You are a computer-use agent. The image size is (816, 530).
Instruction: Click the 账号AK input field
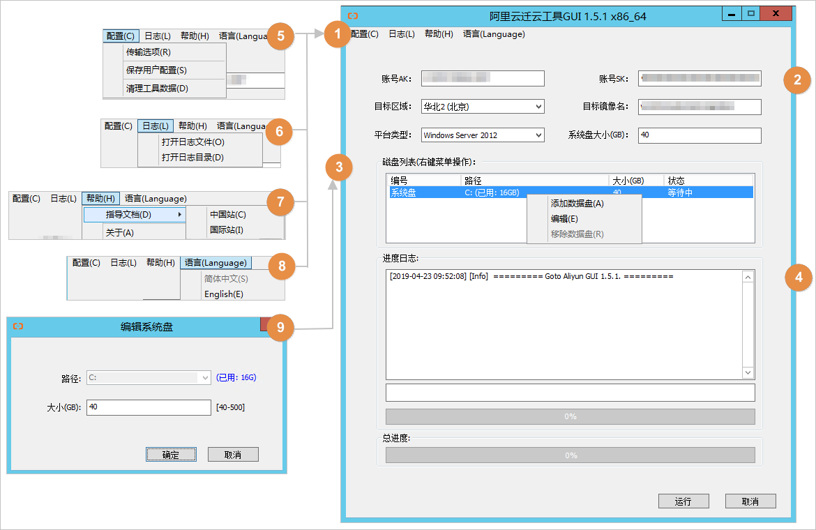coord(483,78)
